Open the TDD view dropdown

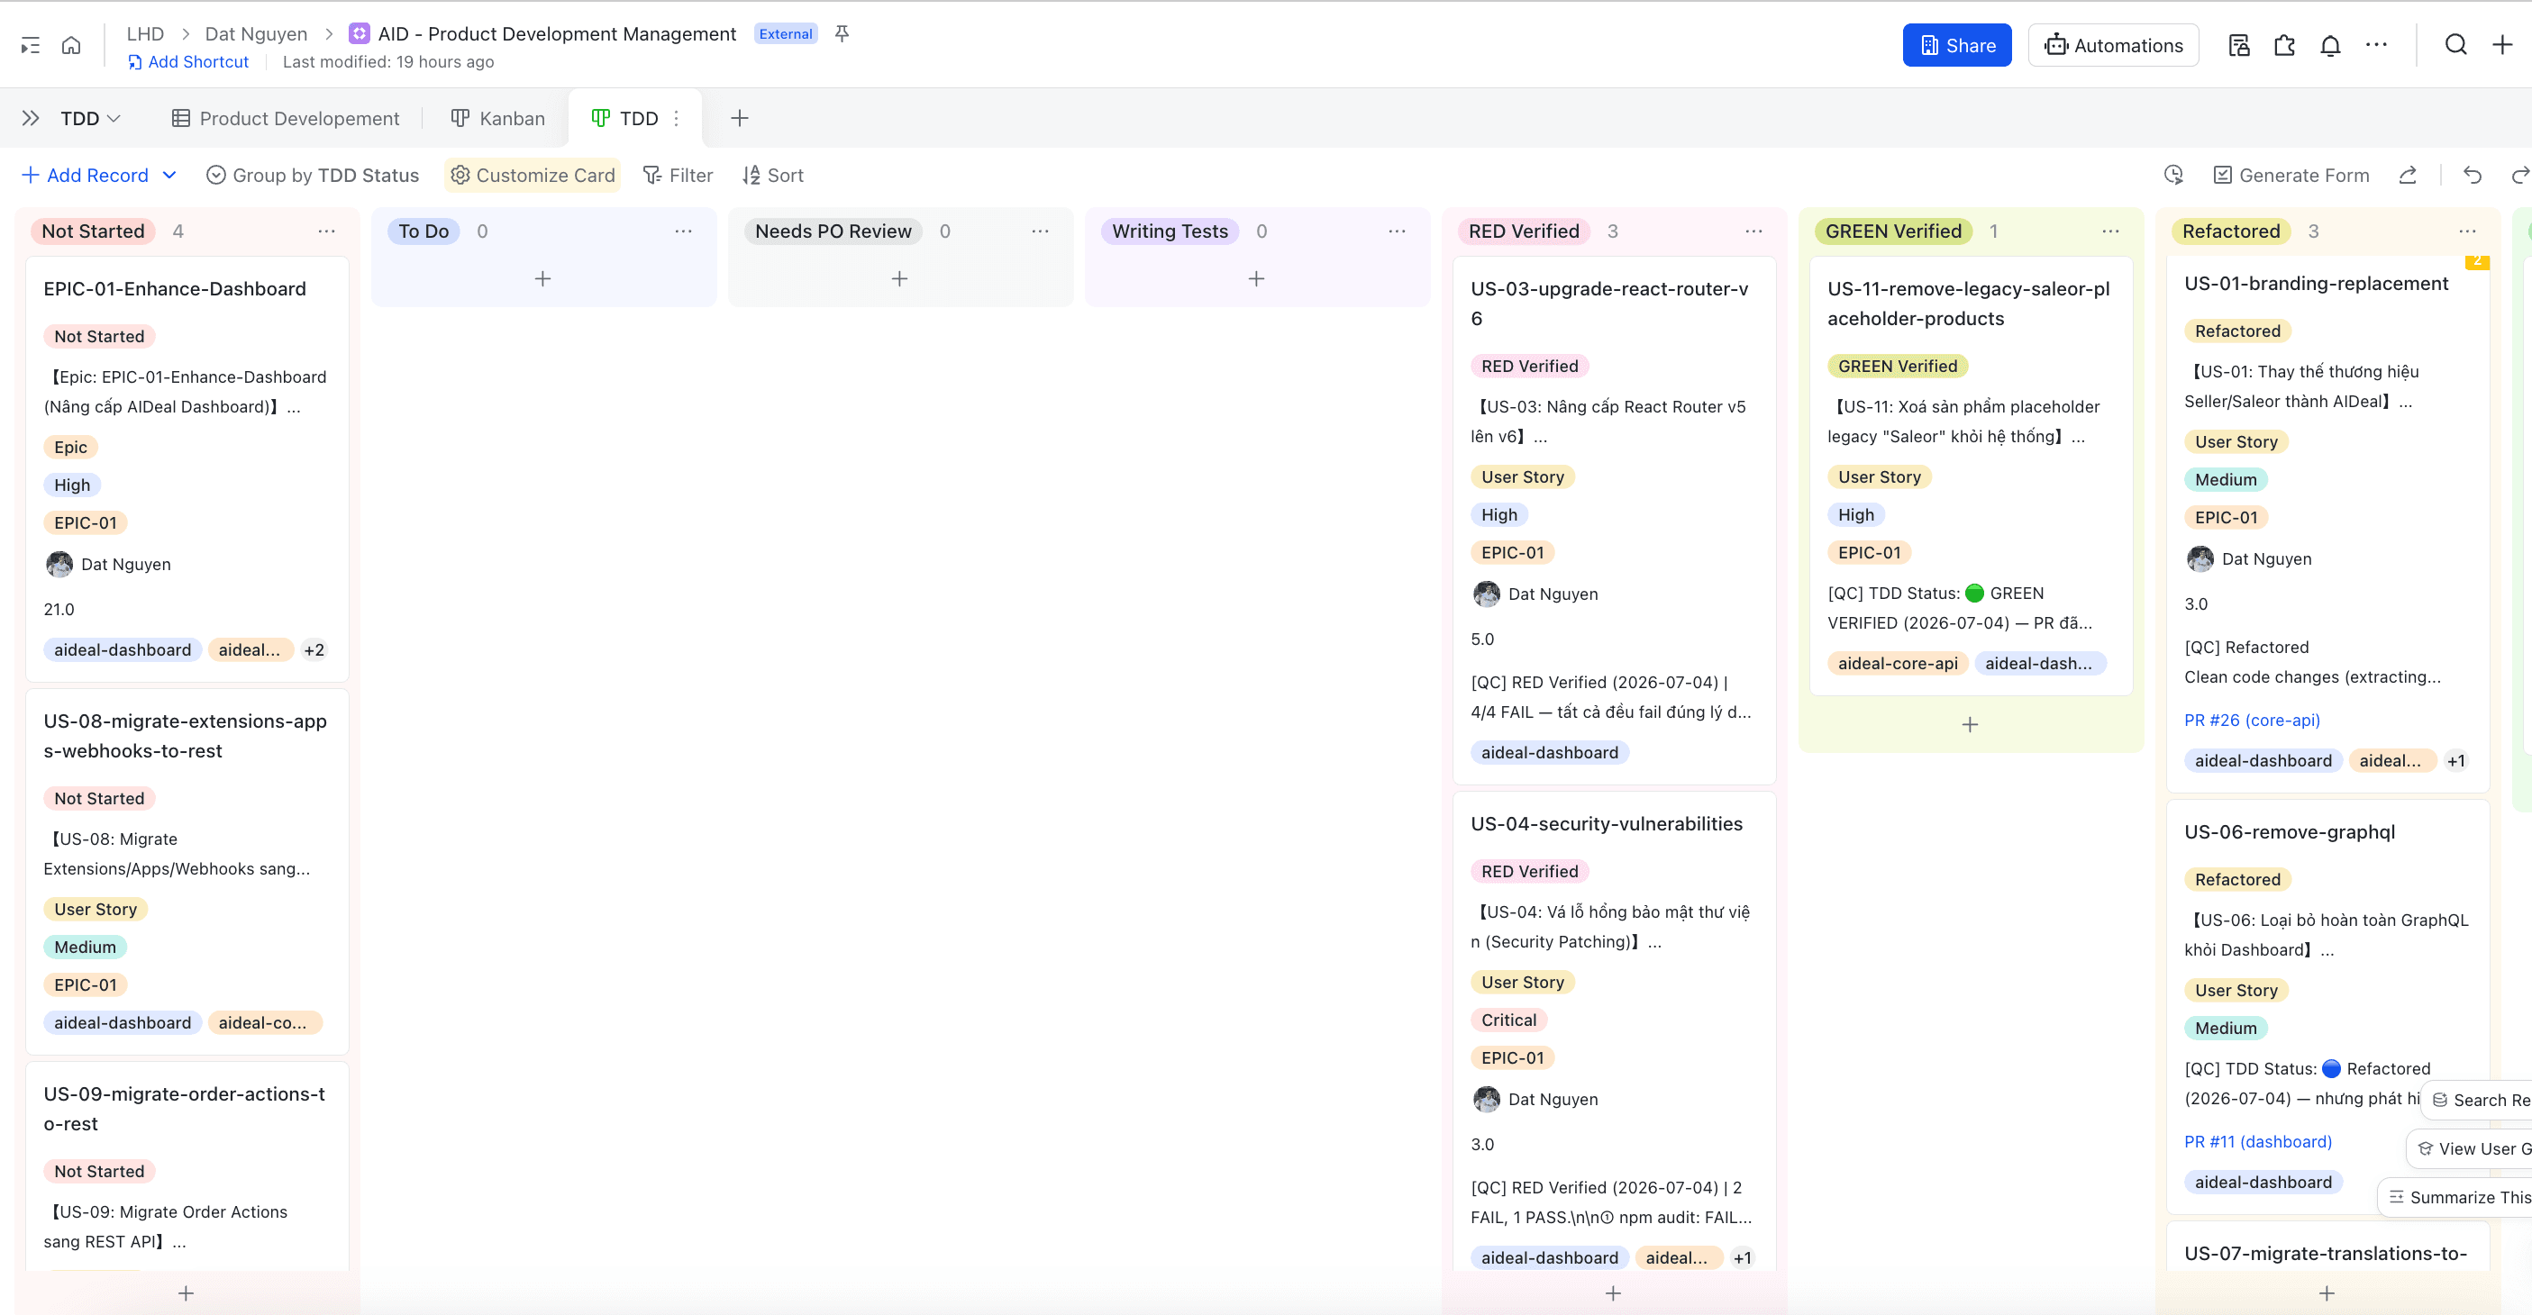pyautogui.click(x=90, y=118)
